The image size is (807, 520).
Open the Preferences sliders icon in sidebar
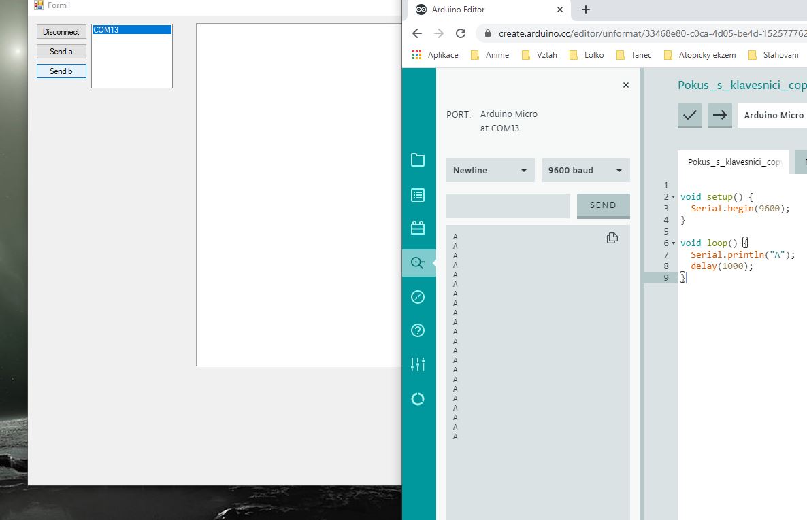coord(418,364)
